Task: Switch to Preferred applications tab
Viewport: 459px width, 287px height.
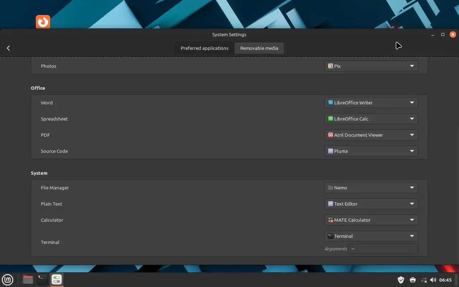Action: [204, 48]
